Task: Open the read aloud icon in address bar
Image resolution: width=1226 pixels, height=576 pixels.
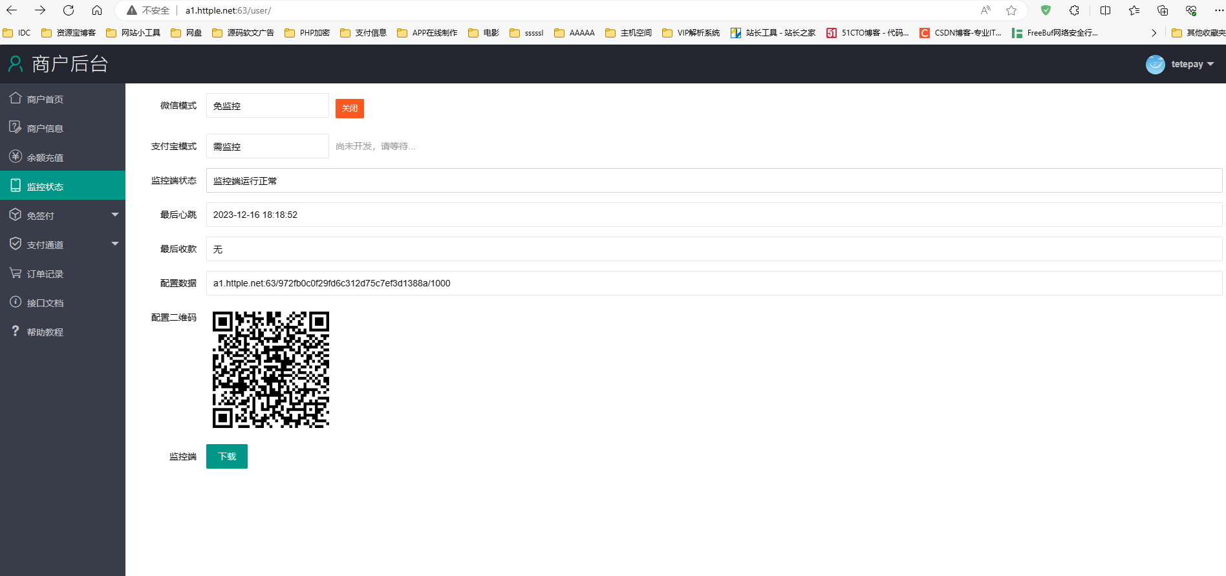Action: tap(985, 10)
